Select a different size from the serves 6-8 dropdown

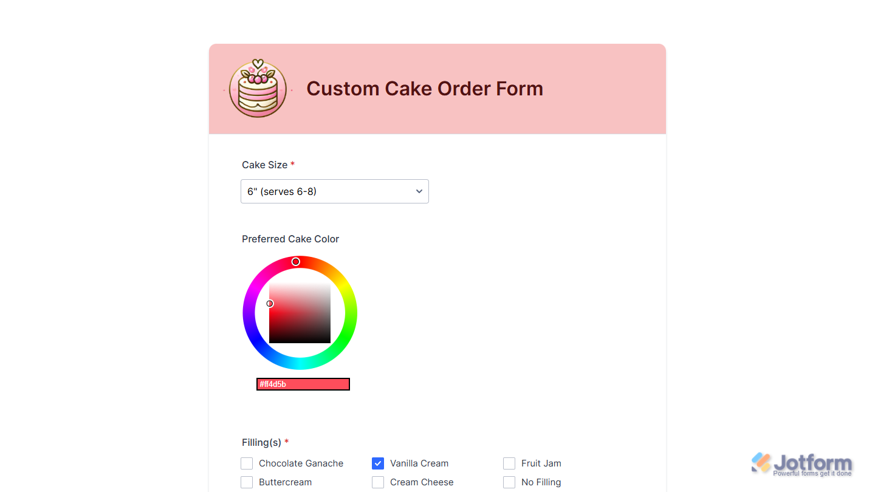click(x=334, y=191)
